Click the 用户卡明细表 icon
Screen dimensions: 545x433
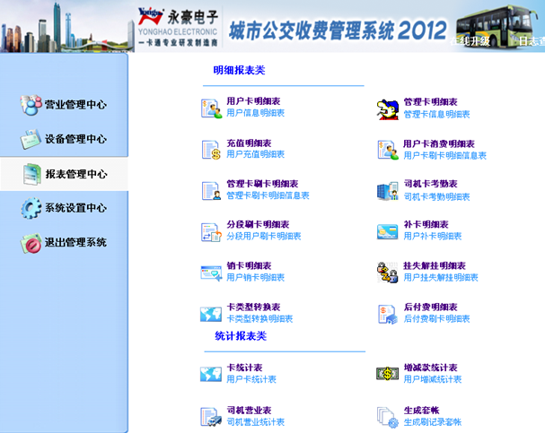pyautogui.click(x=210, y=108)
